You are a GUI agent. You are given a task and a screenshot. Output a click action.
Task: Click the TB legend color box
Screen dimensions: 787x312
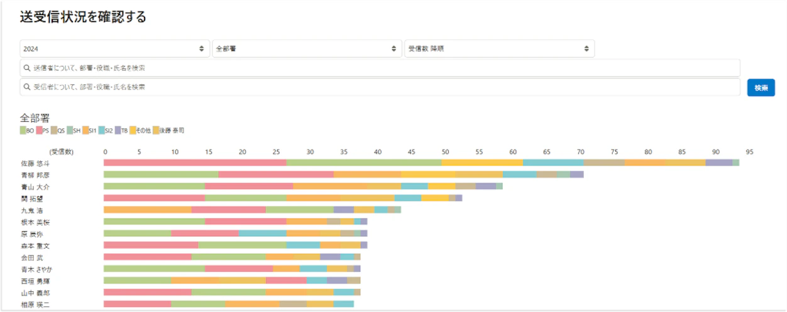[118, 131]
